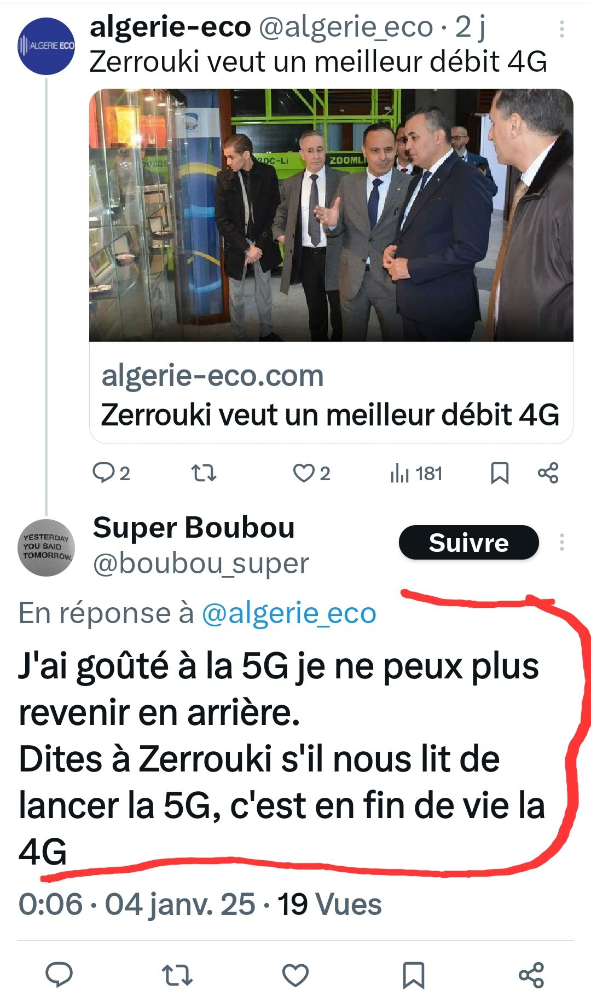Image resolution: width=591 pixels, height=1002 pixels.
Task: Like the algerie-eco tweet with 2 likes
Action: [312, 473]
